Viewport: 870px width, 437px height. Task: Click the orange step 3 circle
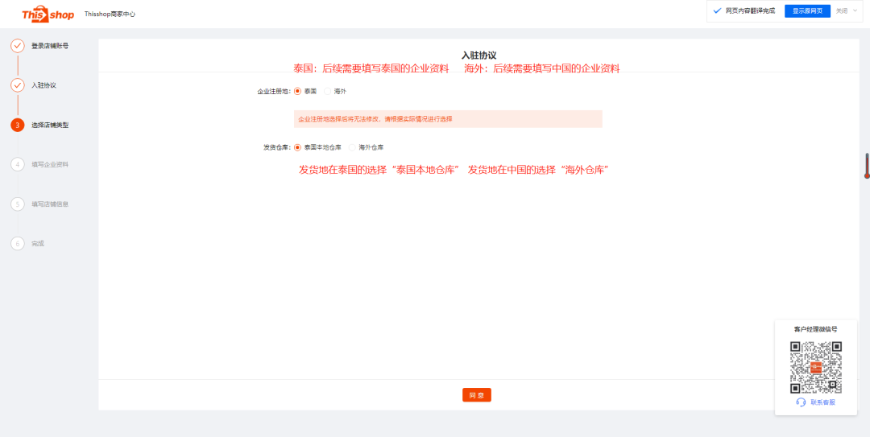(17, 125)
